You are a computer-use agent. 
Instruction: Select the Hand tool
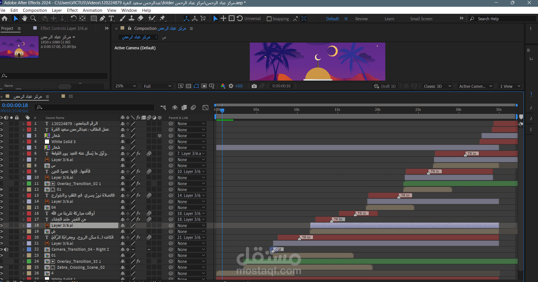pyautogui.click(x=25, y=19)
